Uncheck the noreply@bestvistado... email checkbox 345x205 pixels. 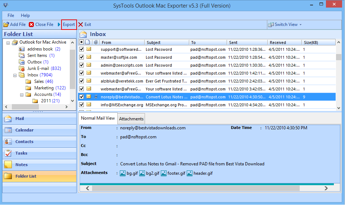[x=81, y=97]
